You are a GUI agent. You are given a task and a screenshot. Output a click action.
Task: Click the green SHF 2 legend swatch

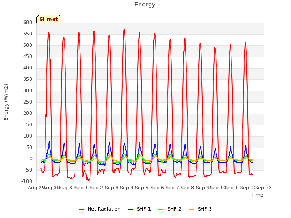click(x=161, y=210)
